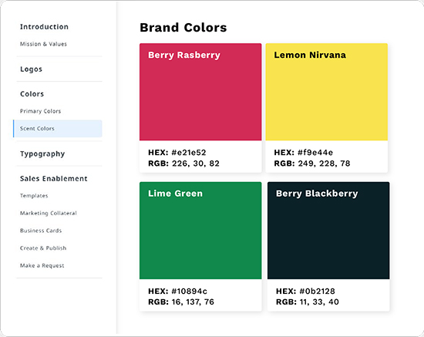
Task: Open Make a Request page
Action: [x=42, y=265]
